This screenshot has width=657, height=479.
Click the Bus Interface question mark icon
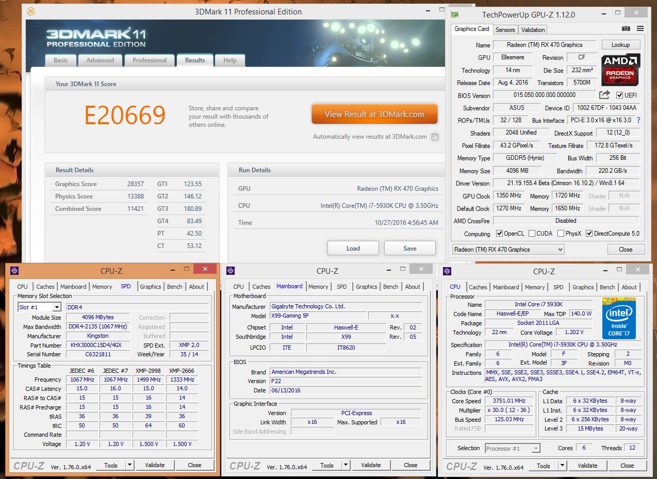pyautogui.click(x=638, y=120)
